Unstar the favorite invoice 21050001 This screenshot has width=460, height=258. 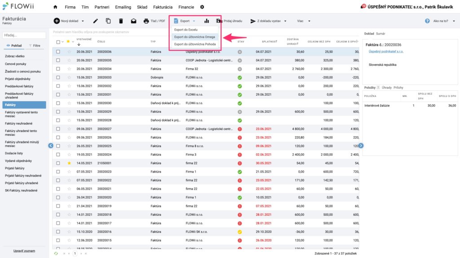click(69, 163)
